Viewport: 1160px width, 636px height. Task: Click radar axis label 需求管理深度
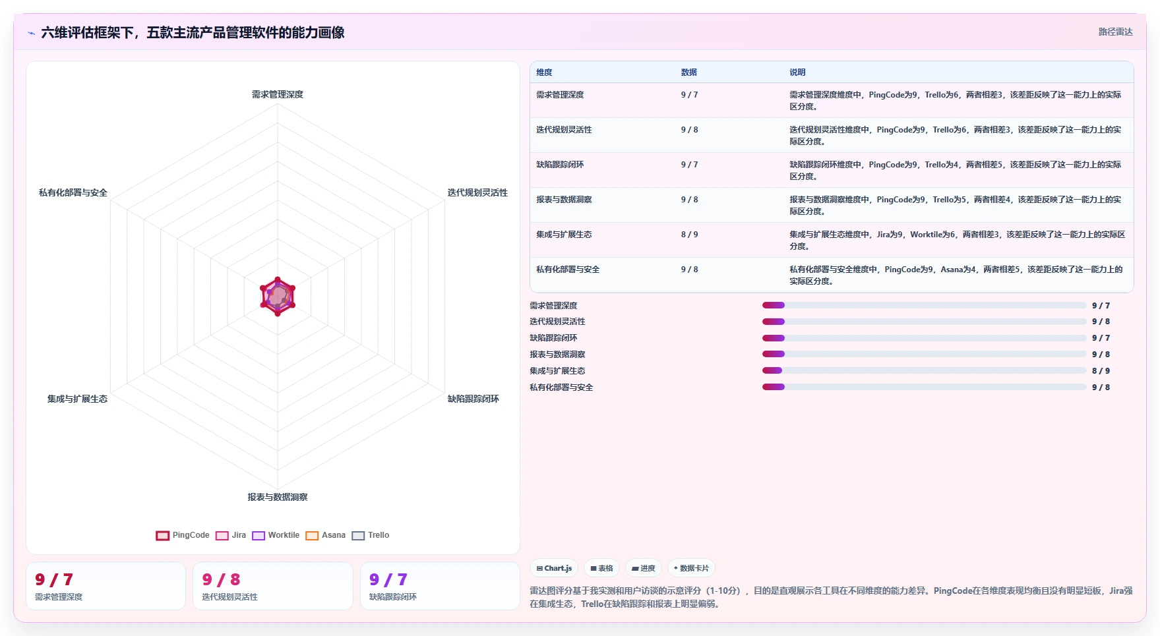[278, 94]
